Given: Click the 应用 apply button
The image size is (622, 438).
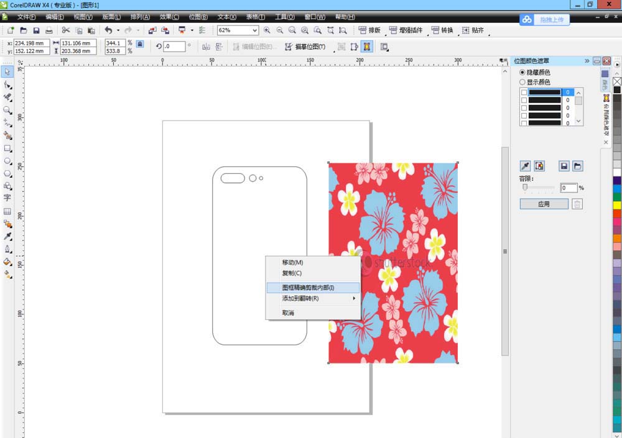Looking at the screenshot, I should (544, 204).
